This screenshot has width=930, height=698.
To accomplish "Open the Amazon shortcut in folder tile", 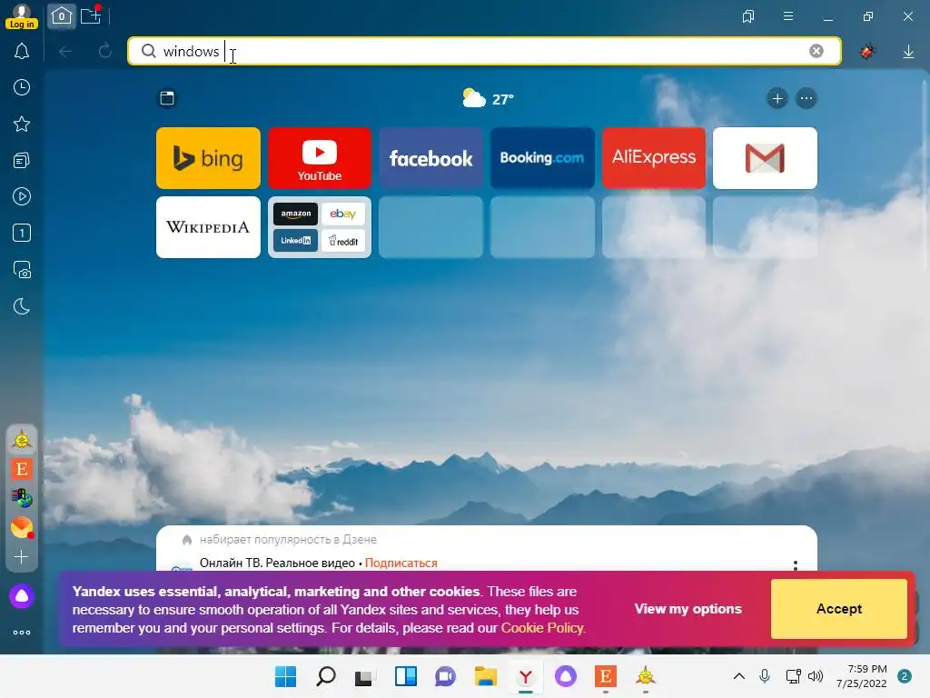I will [295, 214].
